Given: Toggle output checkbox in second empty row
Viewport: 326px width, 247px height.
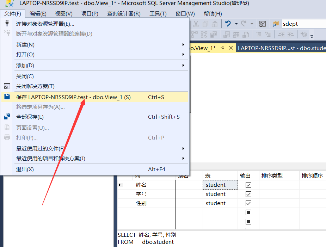Looking at the screenshot, I should [248, 221].
